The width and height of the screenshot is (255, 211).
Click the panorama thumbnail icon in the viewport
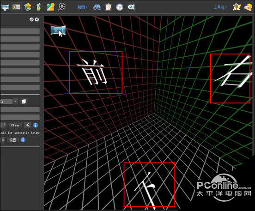[x=58, y=30]
